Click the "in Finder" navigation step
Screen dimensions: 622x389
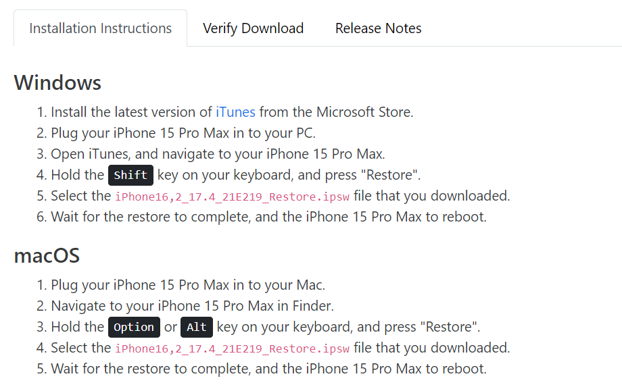point(192,306)
